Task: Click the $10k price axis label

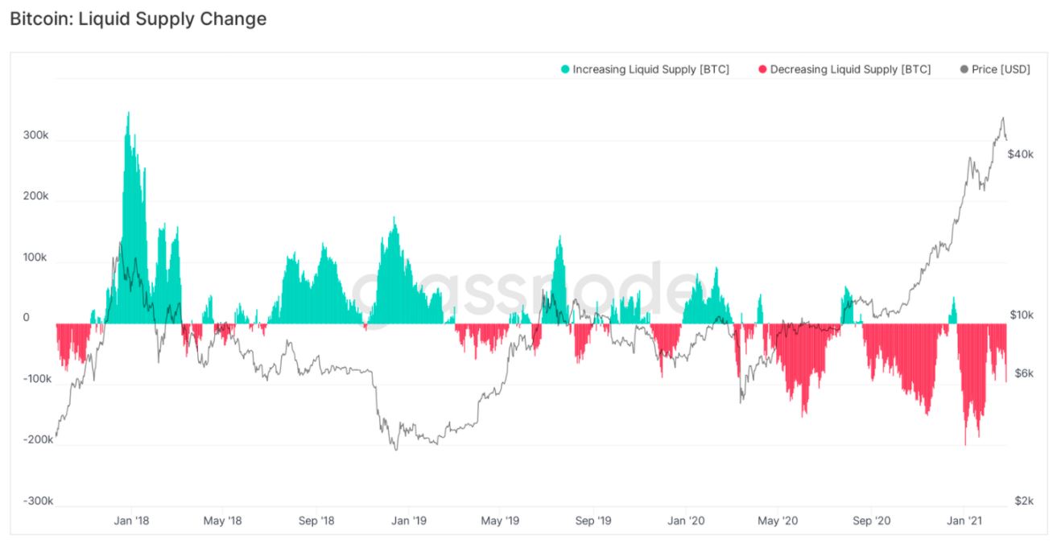Action: [1022, 315]
